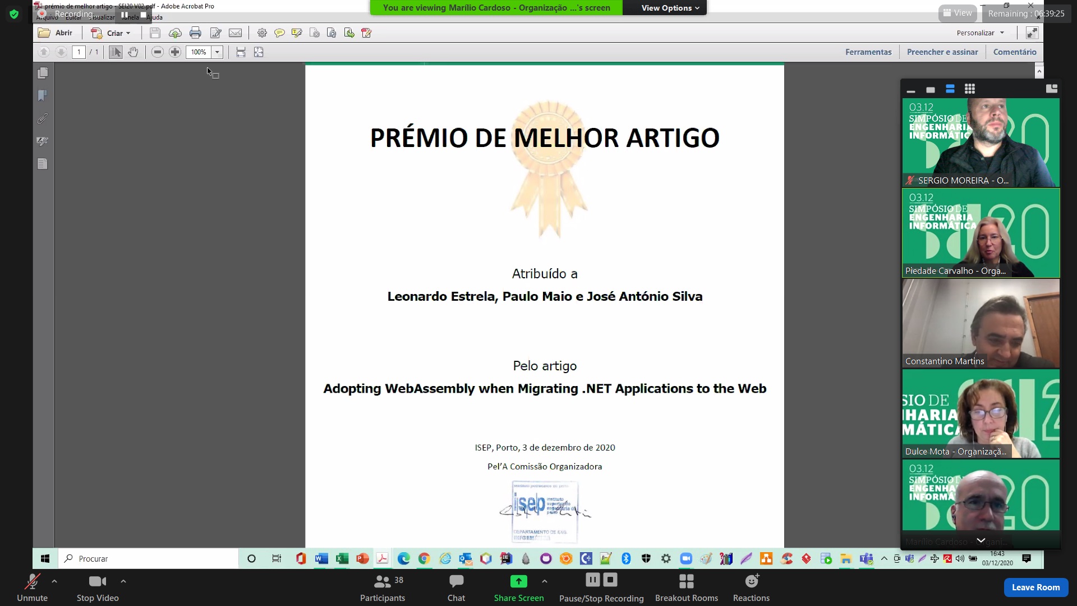Select the text selection cursor tool
This screenshot has height=606, width=1077.
click(x=116, y=52)
